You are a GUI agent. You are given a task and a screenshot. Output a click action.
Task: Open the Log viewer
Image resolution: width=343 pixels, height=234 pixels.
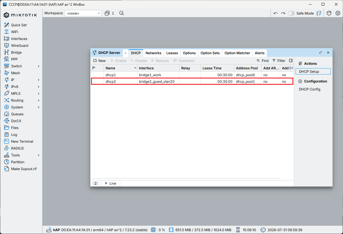[14, 134]
